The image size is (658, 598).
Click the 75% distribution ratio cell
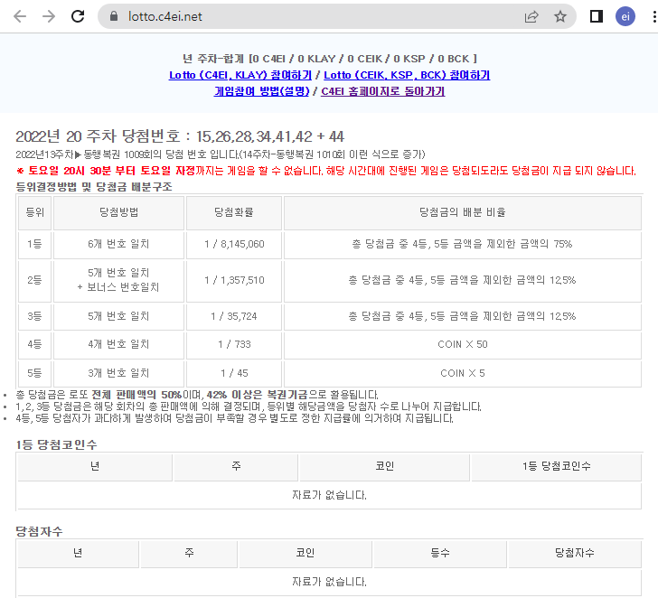[x=463, y=245]
